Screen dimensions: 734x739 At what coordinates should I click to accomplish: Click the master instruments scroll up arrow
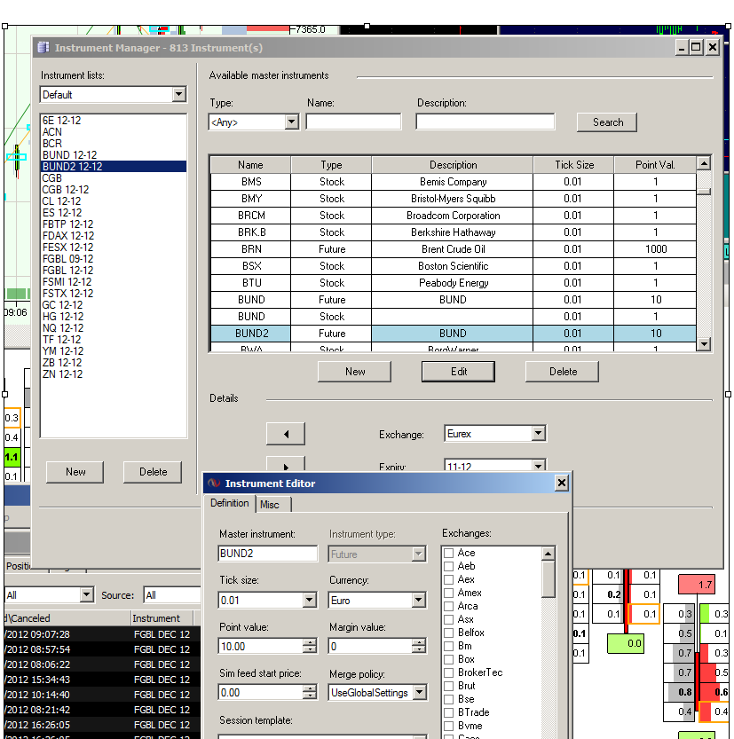pyautogui.click(x=704, y=163)
